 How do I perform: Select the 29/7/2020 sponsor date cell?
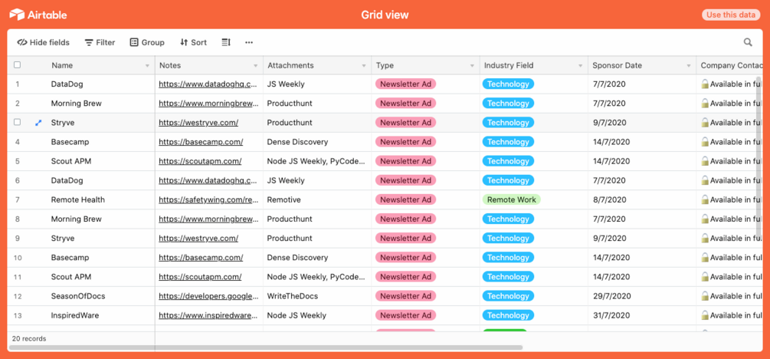point(642,296)
